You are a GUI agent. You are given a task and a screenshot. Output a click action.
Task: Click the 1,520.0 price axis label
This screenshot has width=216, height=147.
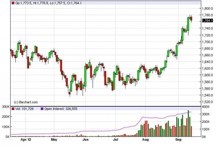(x=207, y=102)
